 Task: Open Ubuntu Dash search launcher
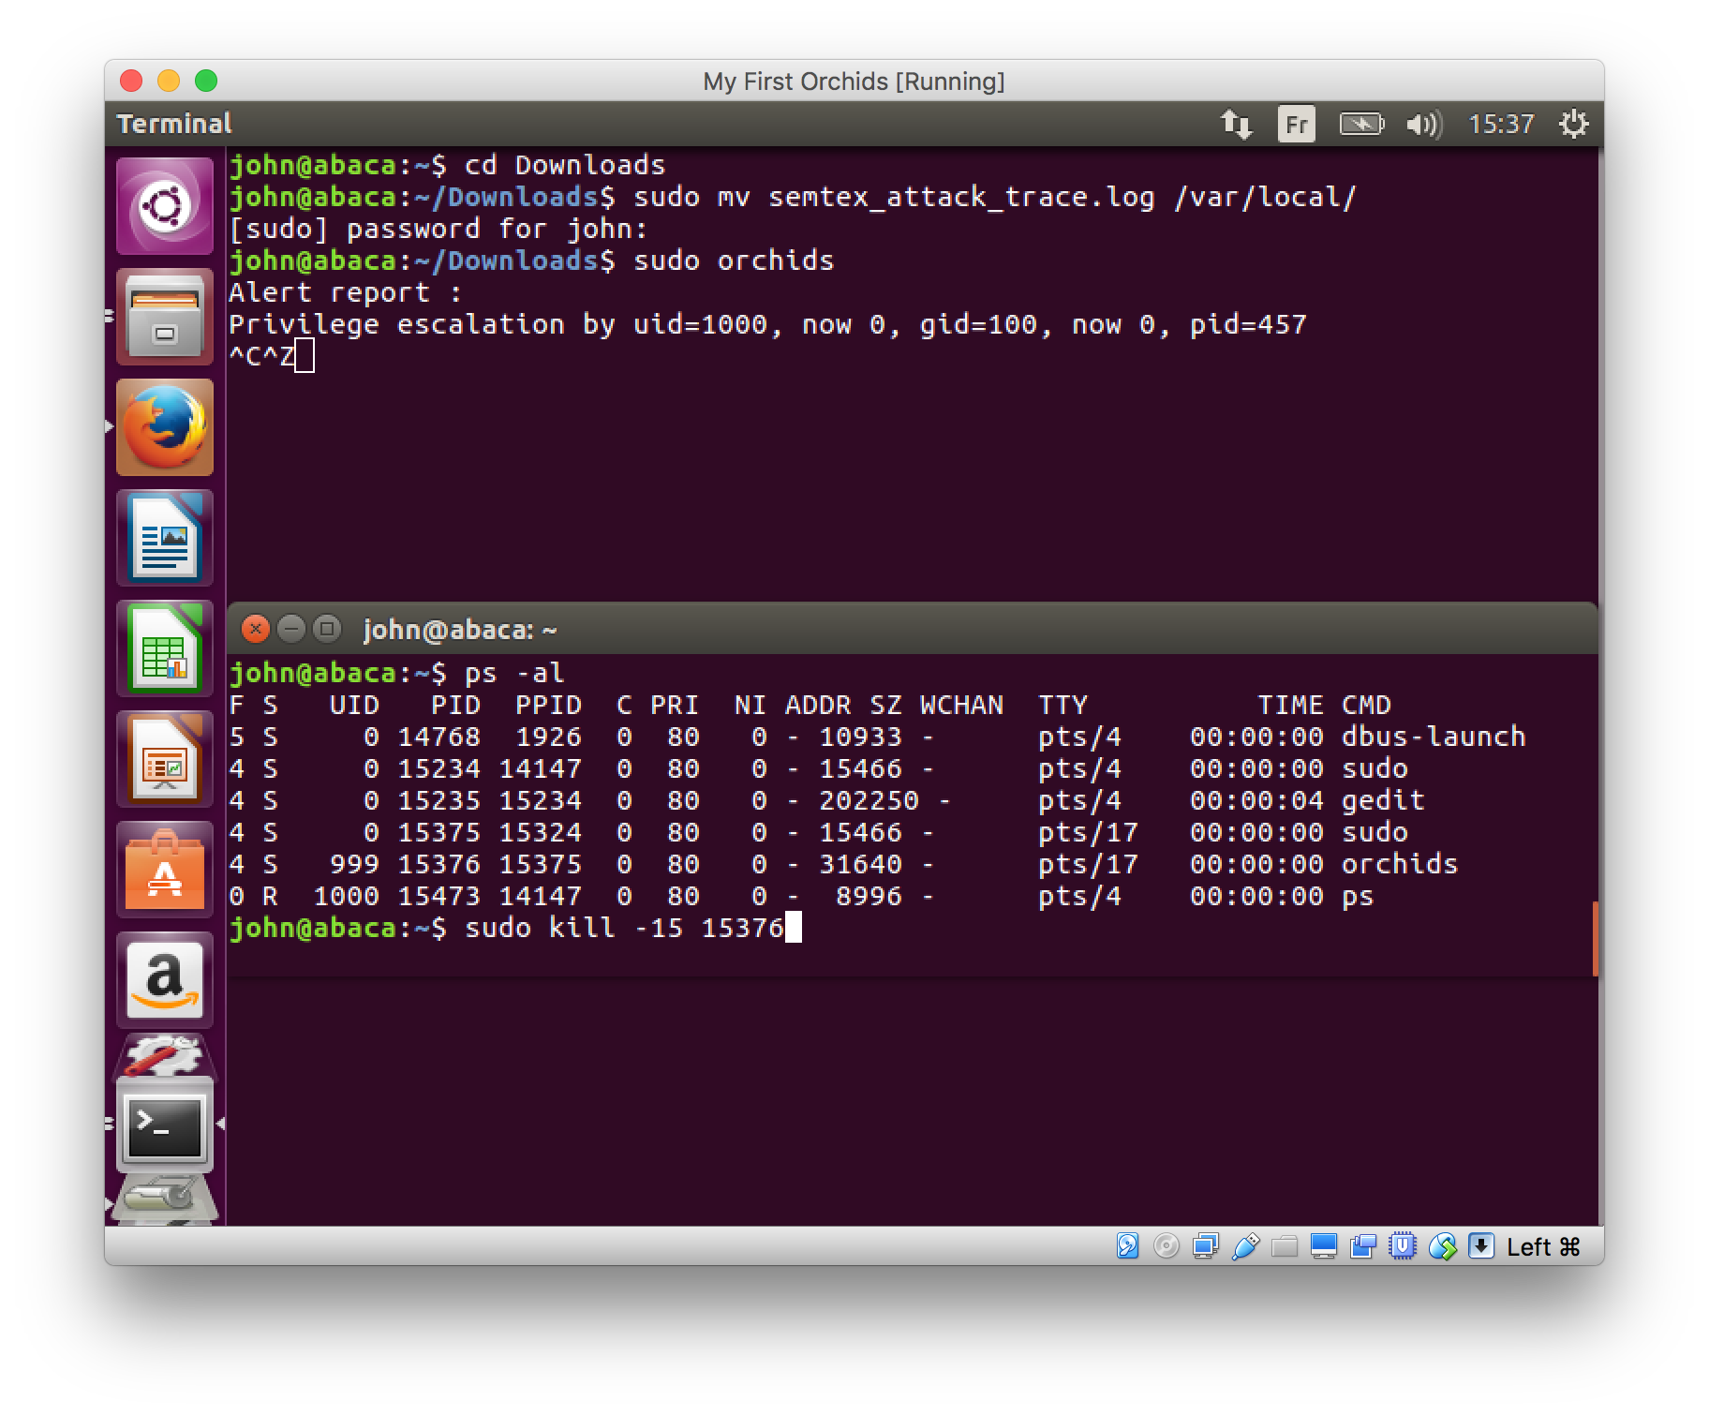(165, 206)
